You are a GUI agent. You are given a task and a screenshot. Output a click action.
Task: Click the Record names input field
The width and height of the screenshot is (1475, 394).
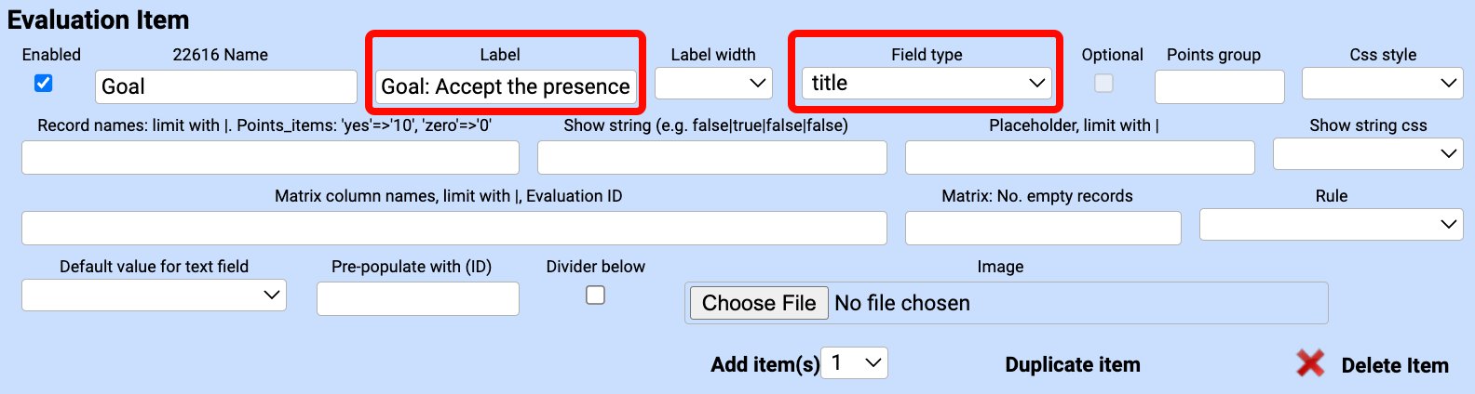click(x=270, y=158)
